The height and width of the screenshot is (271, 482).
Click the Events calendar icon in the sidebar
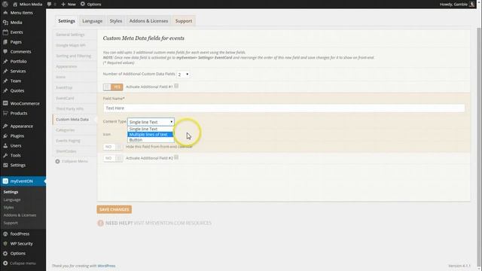[x=5, y=32]
